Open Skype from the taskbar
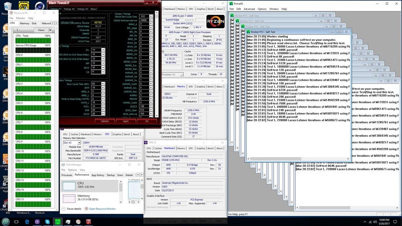The height and width of the screenshot is (226, 402). (48, 222)
